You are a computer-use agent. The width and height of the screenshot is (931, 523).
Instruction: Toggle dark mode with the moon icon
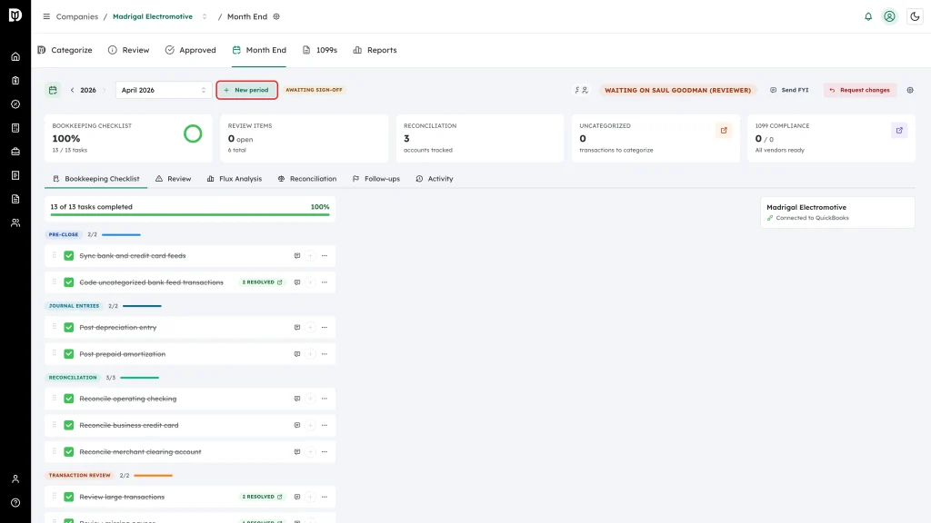click(915, 16)
